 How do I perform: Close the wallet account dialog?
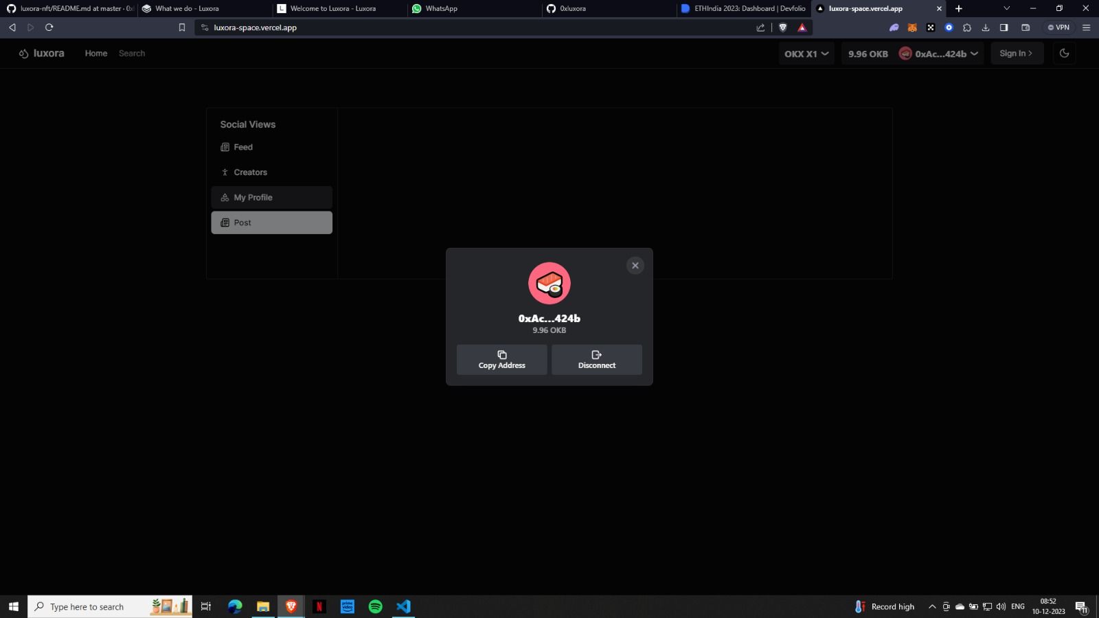coord(635,266)
